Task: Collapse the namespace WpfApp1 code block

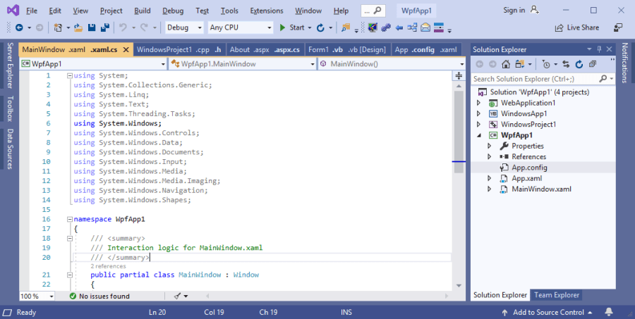Action: 68,219
